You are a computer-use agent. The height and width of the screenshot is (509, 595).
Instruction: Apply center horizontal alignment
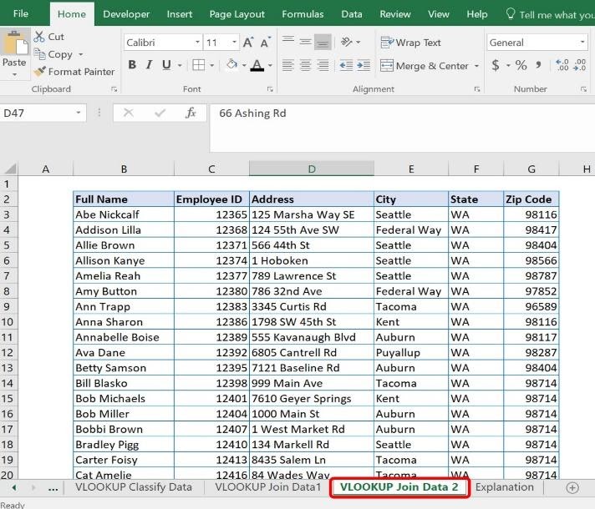click(x=305, y=65)
